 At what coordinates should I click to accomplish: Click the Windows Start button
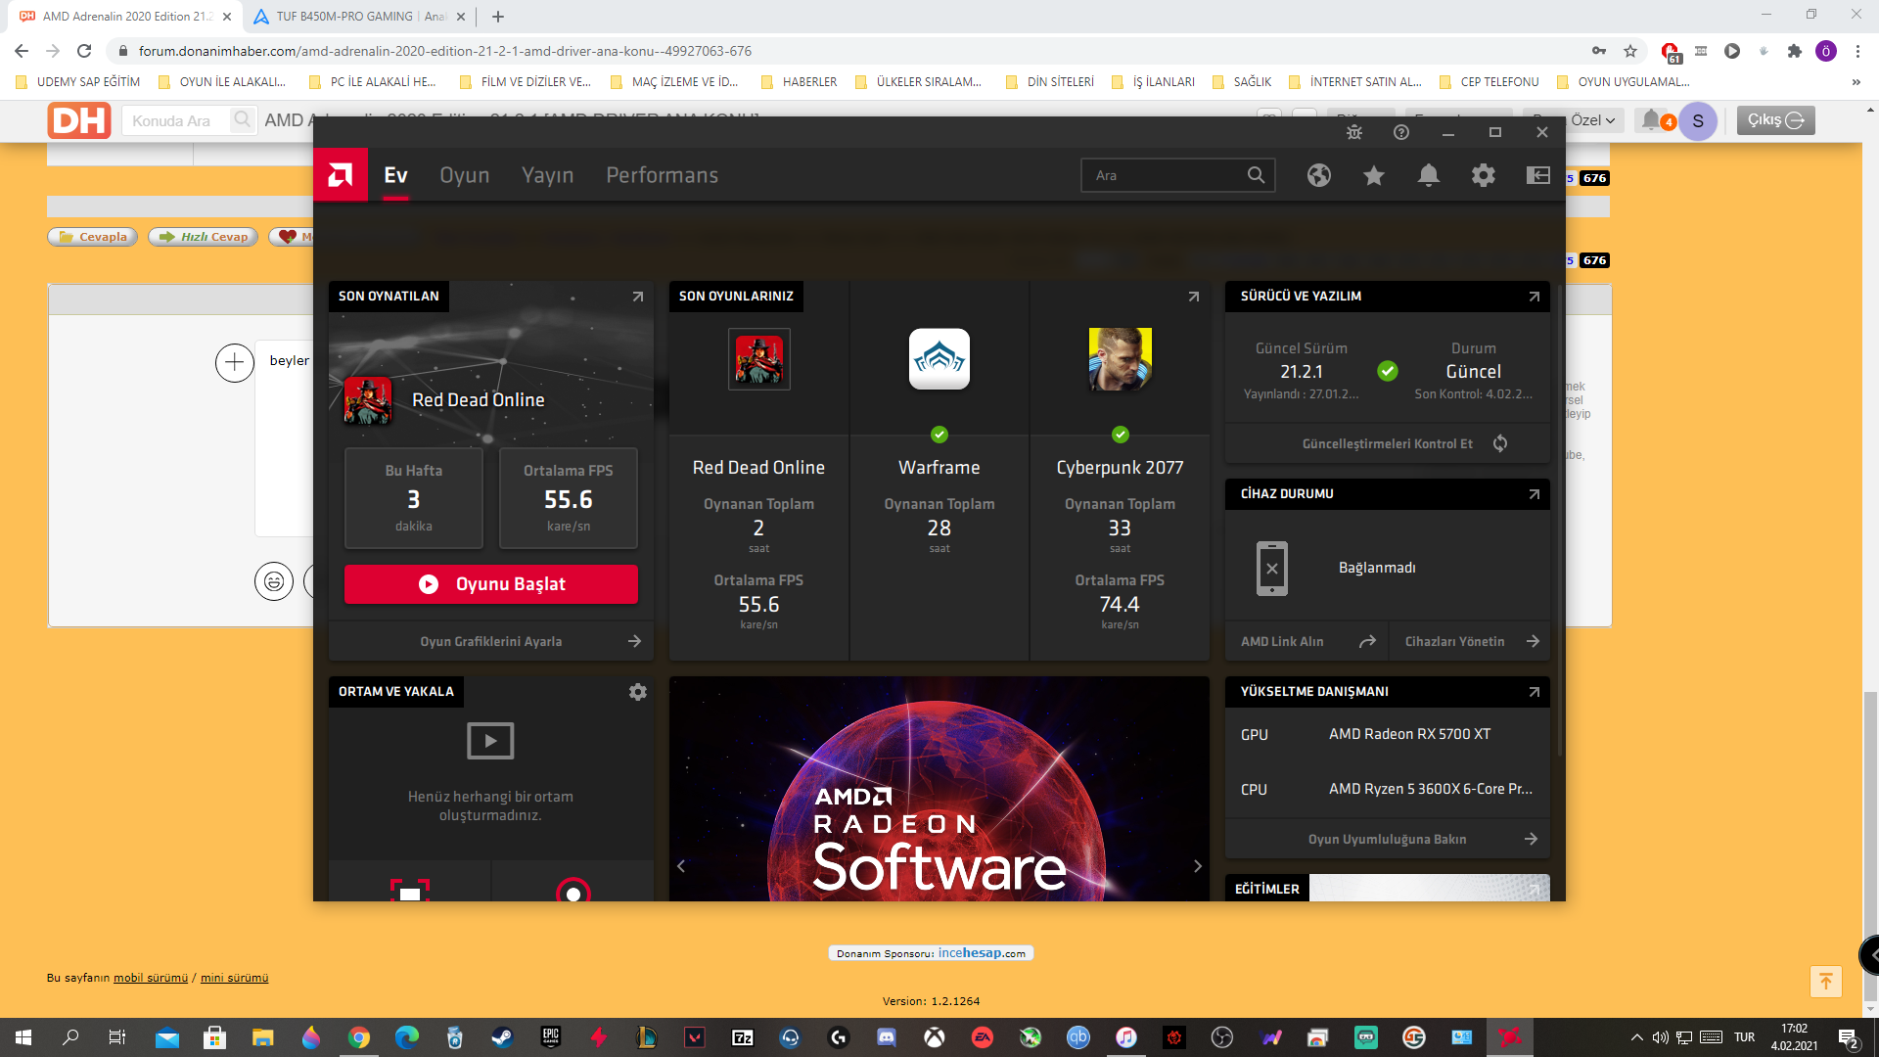click(23, 1037)
